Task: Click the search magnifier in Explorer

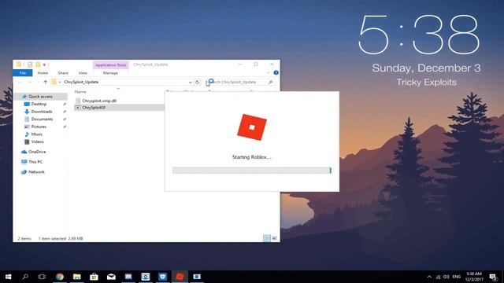Action: 270,82
